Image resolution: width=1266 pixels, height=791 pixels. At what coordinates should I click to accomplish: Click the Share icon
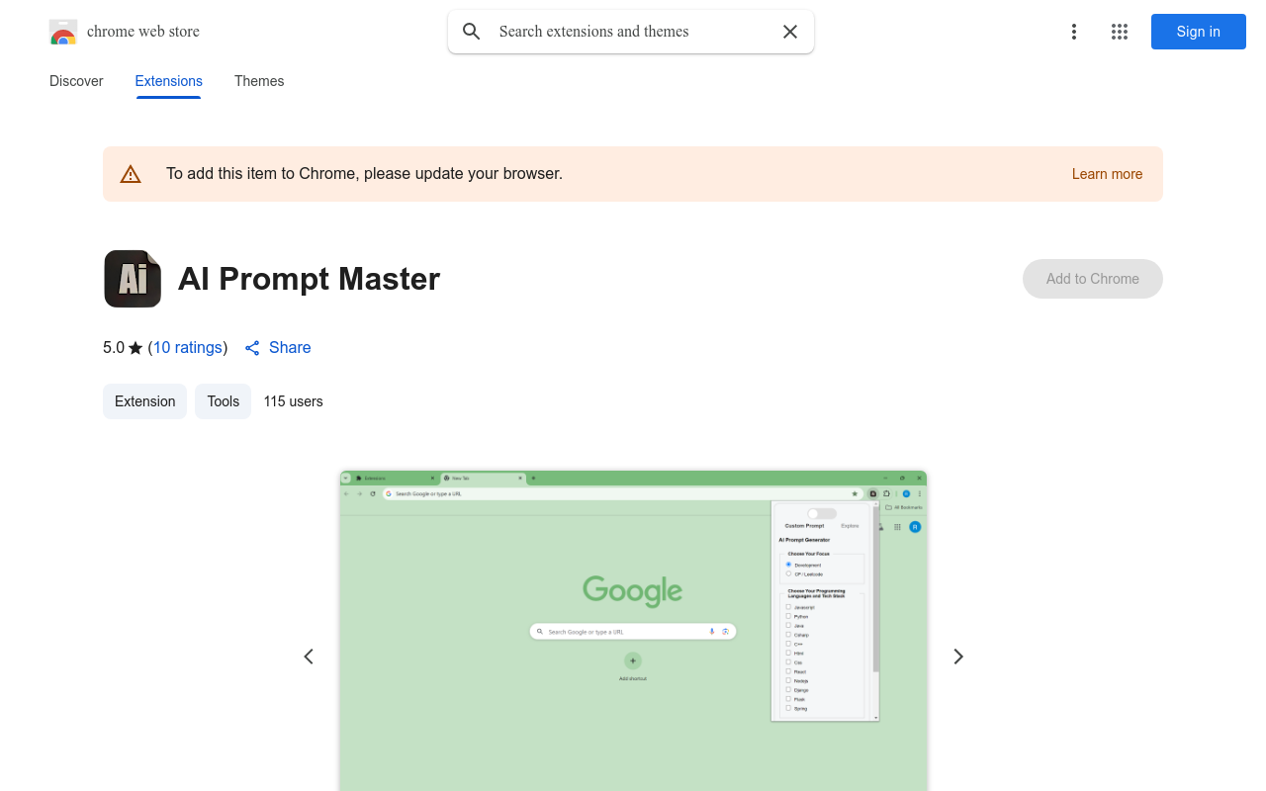click(x=252, y=348)
